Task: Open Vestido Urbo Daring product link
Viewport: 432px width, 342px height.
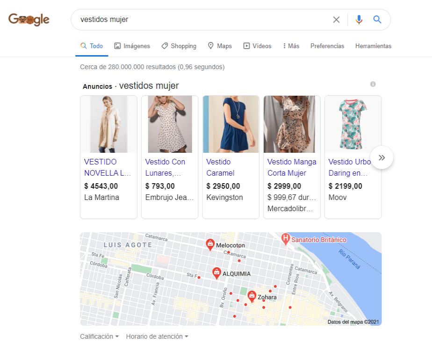Action: click(349, 167)
